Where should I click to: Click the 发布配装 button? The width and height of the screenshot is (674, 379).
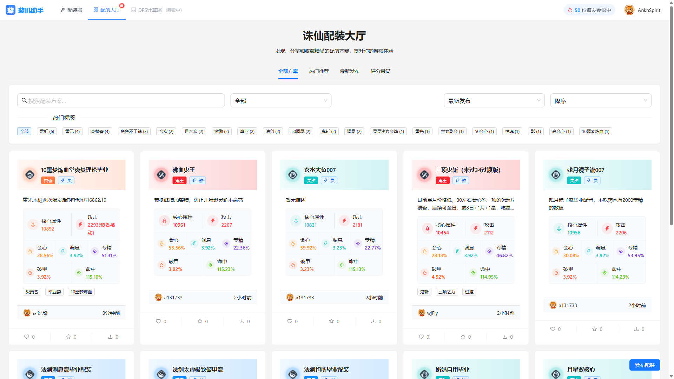click(x=645, y=365)
